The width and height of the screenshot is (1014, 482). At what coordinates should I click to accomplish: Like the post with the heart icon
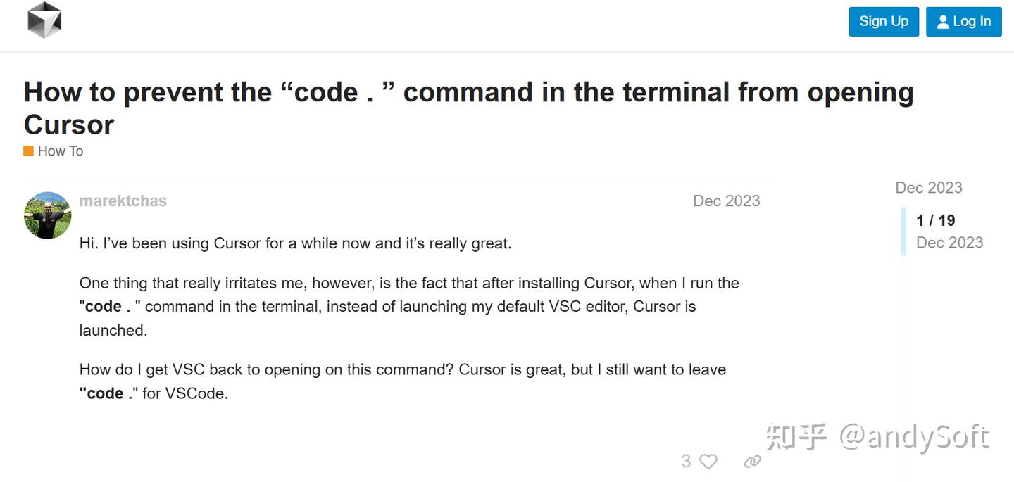[x=708, y=462]
